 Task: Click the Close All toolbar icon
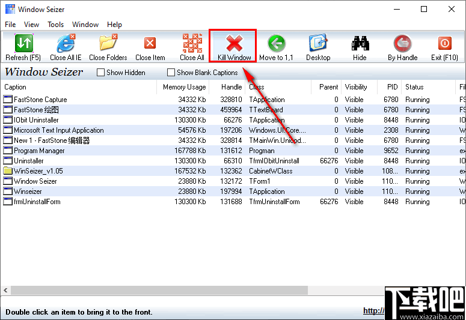(x=192, y=43)
